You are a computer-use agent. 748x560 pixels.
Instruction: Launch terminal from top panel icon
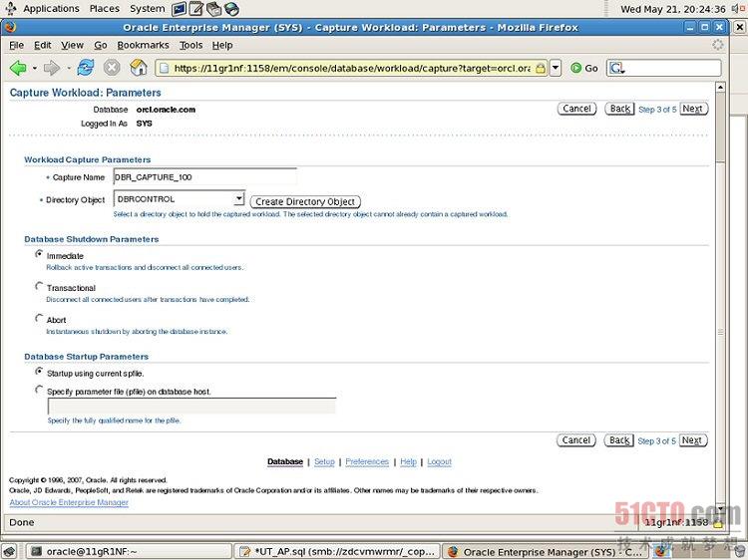(180, 9)
